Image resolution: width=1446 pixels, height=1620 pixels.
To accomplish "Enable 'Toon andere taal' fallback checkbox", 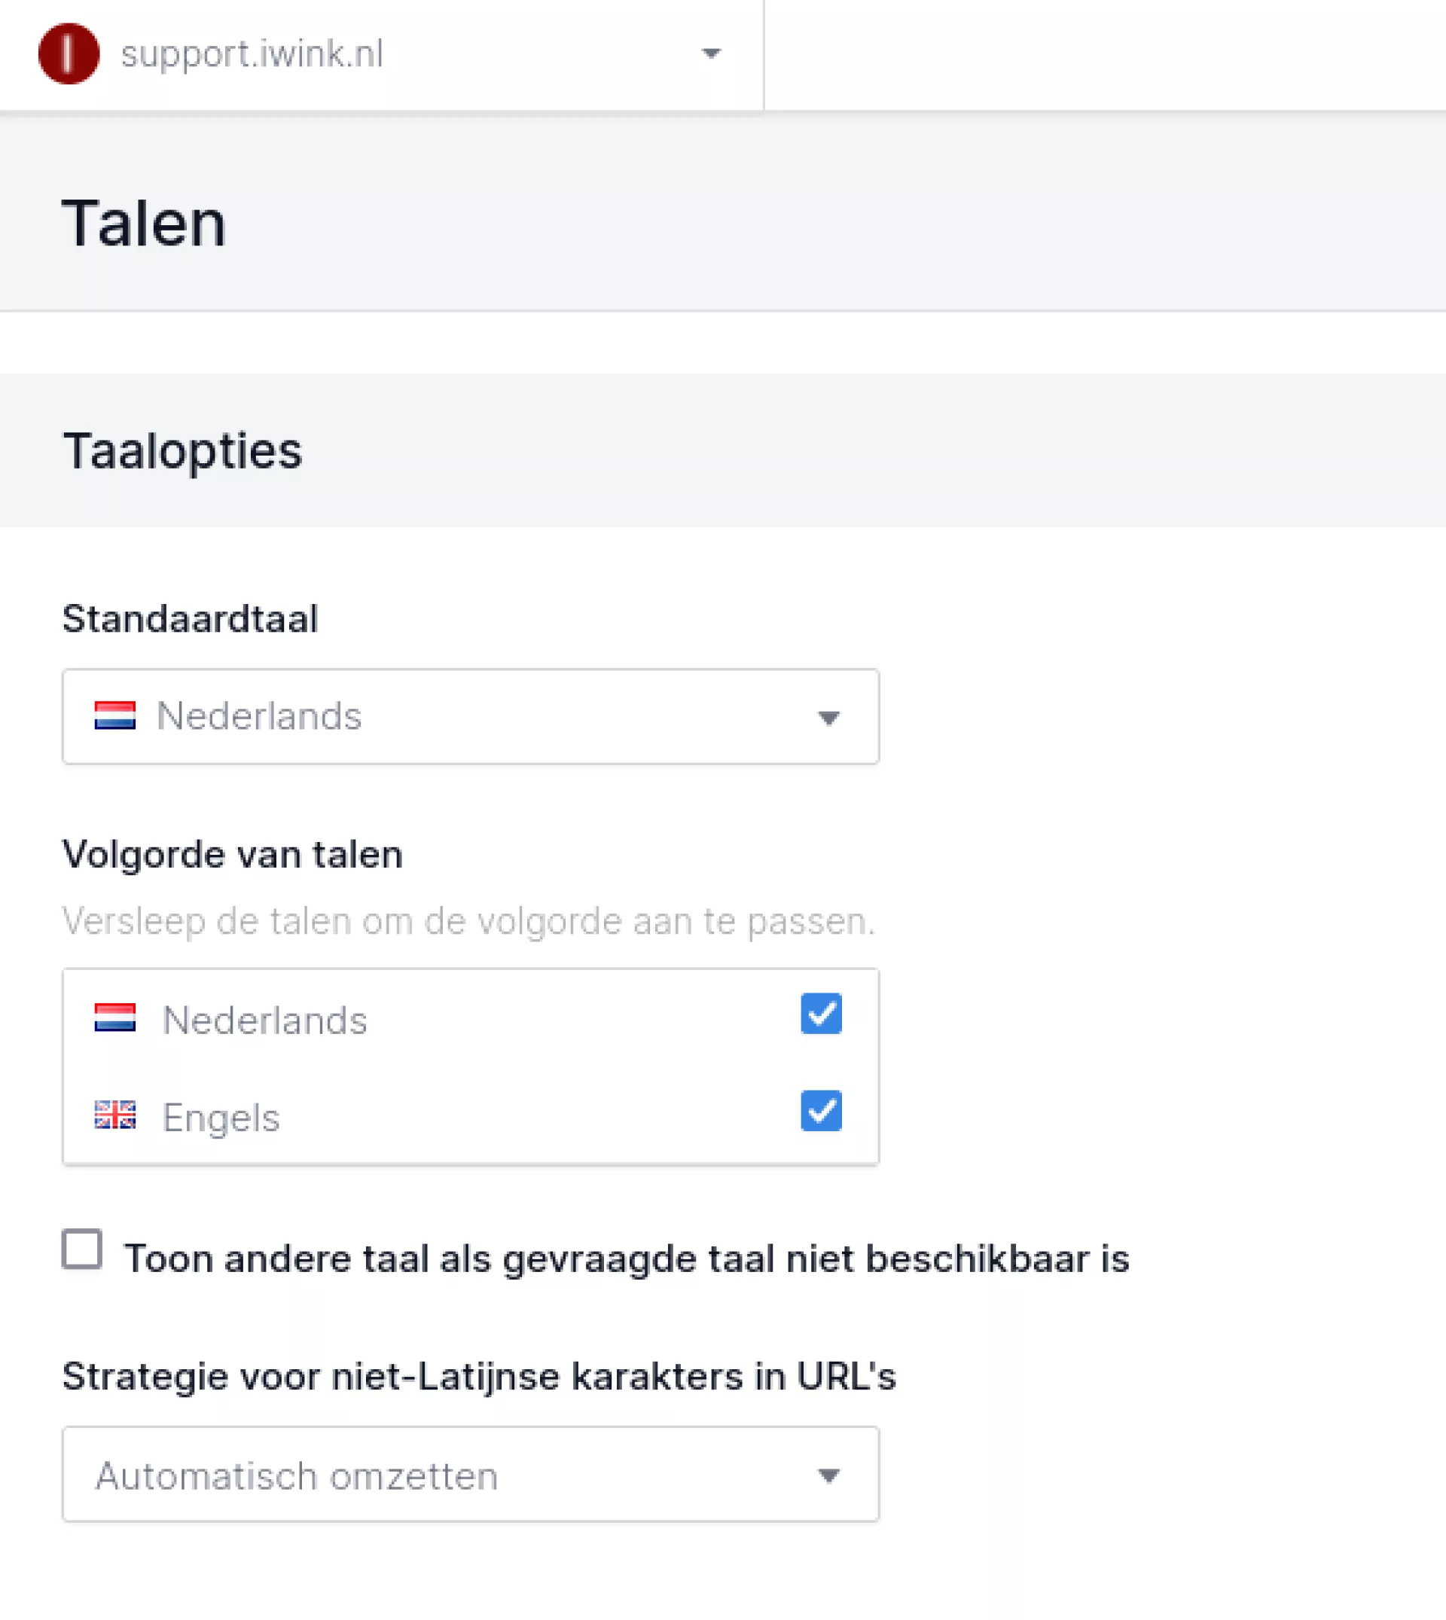I will click(83, 1249).
